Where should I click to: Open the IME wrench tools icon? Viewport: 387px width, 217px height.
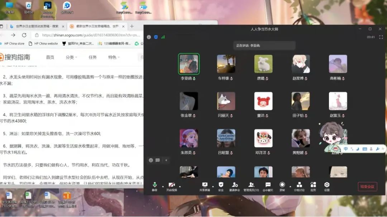377,149
